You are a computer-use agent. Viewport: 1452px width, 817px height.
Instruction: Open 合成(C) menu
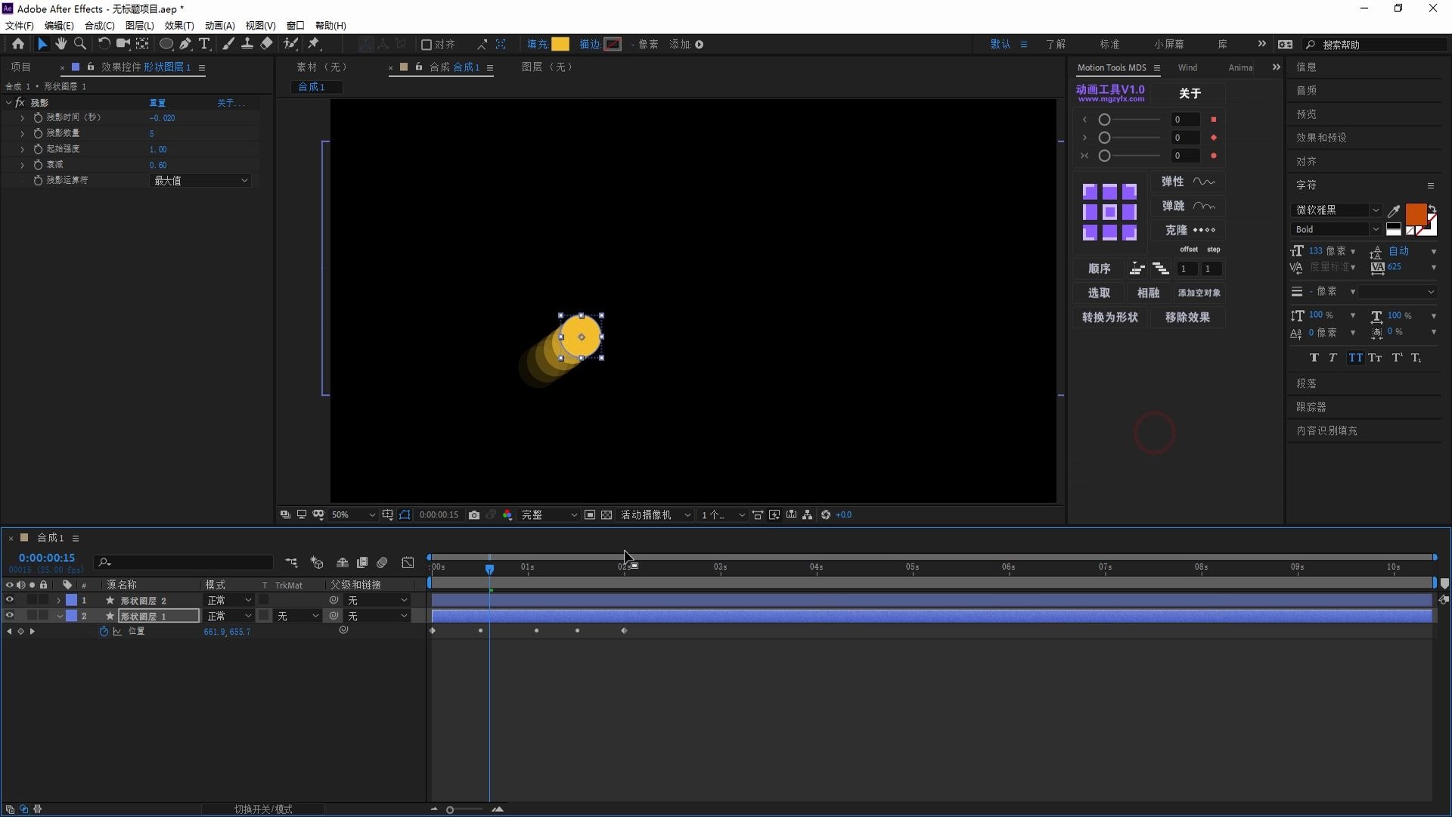(99, 26)
